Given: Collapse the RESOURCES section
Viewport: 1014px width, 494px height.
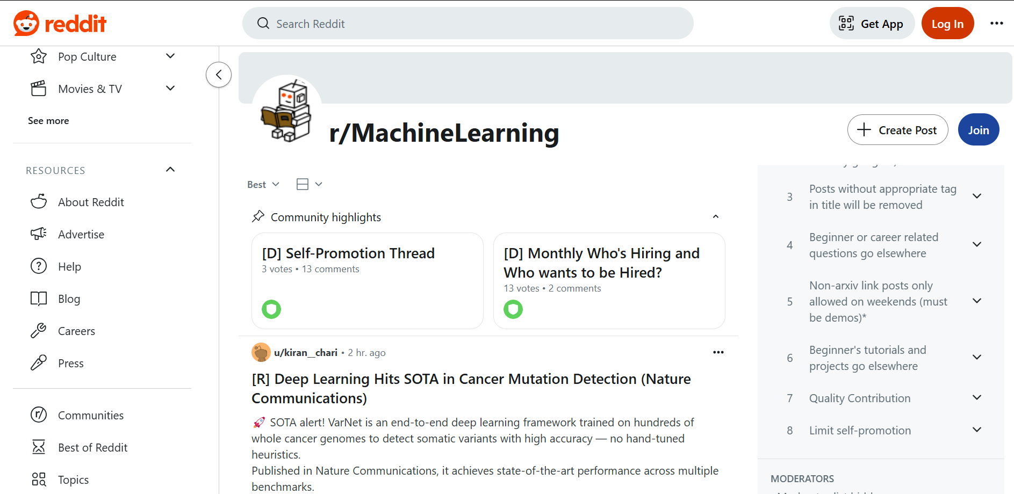Looking at the screenshot, I should (x=170, y=169).
